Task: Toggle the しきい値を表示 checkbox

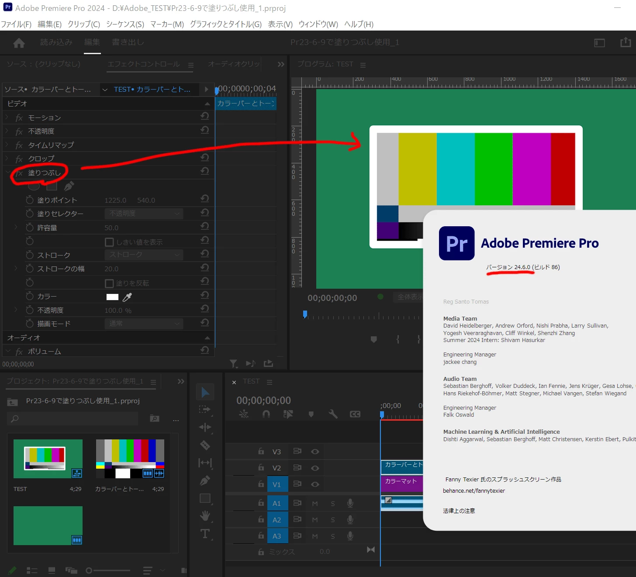Action: 110,242
